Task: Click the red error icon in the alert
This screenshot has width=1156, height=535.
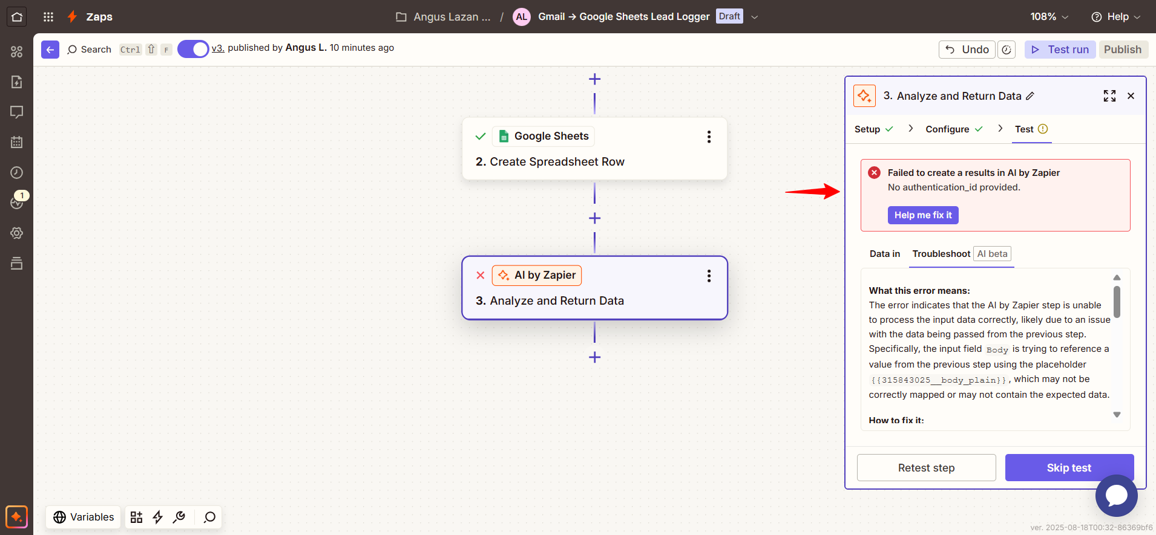Action: coord(875,173)
